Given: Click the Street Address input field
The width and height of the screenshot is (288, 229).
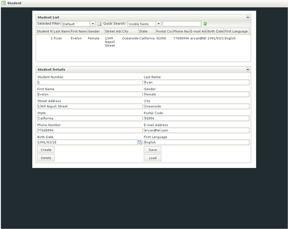Looking at the screenshot, I should [90, 106].
